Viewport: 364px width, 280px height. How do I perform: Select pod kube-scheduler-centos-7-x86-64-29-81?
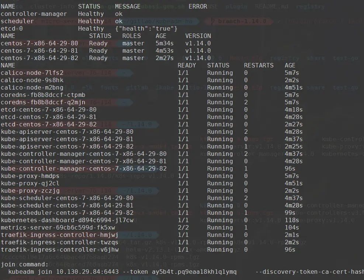67,206
